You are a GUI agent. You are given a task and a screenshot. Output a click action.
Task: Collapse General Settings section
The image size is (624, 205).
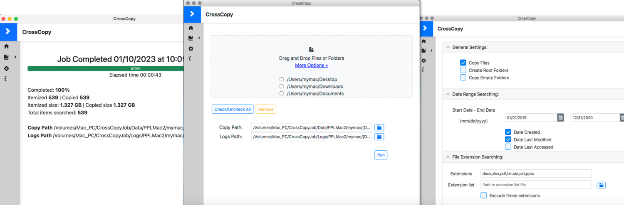(x=448, y=47)
